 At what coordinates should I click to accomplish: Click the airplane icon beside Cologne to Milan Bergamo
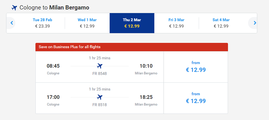pos(14,8)
